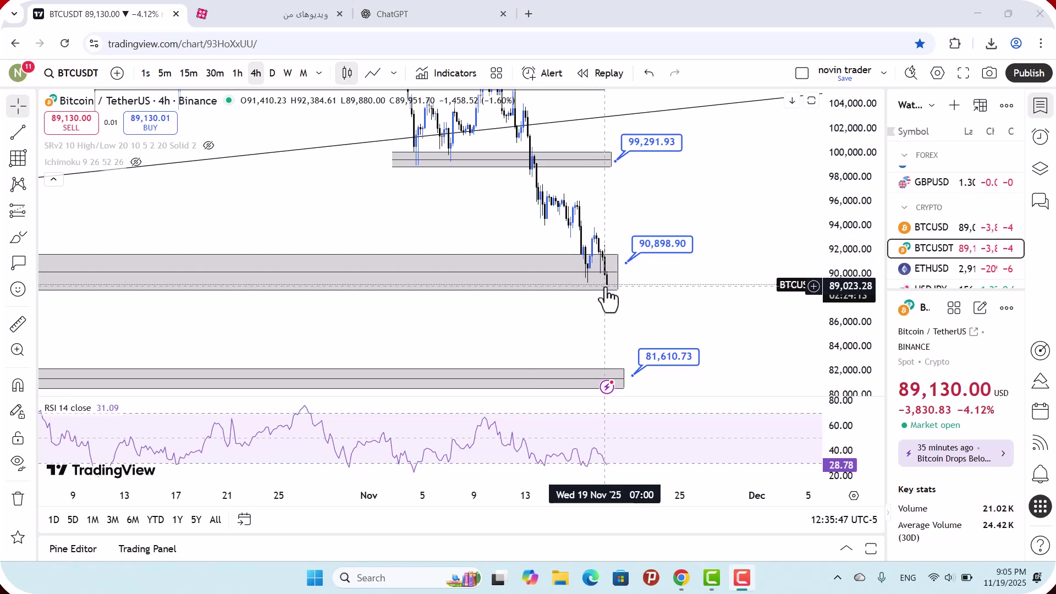Select ETHUSD in the watchlist
Screen dimensions: 1056x594
coord(956,269)
